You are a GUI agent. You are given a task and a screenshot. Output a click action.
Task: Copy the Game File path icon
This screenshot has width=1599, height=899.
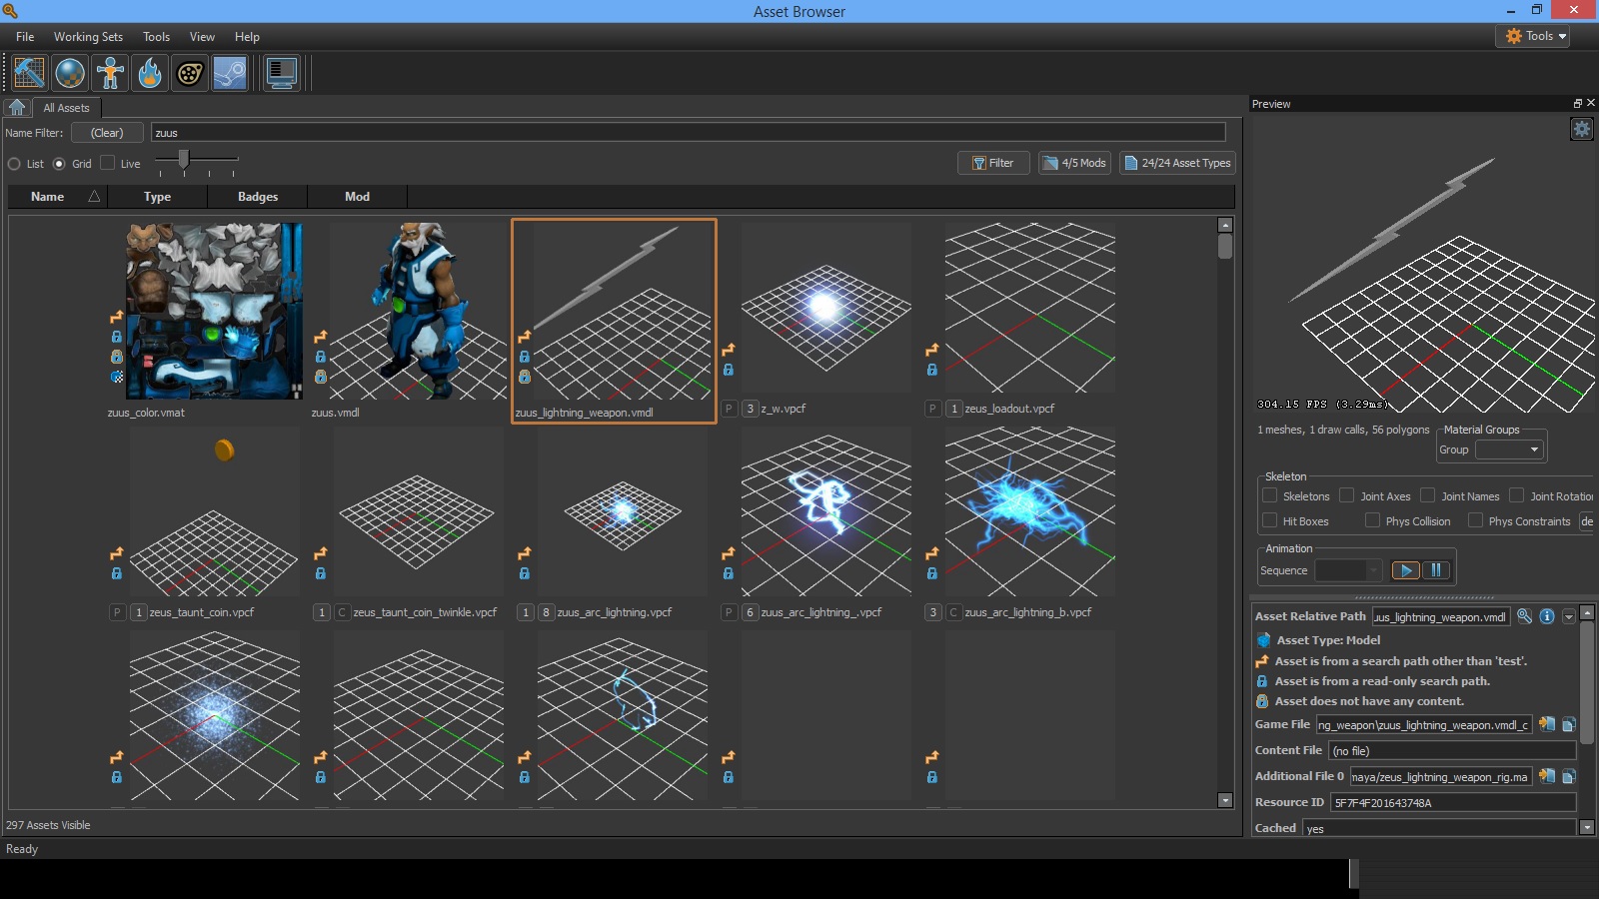point(1568,724)
